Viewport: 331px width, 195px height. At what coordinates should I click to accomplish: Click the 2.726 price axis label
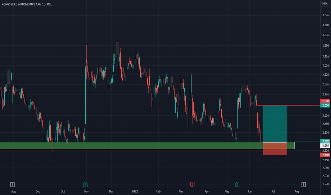click(x=326, y=94)
